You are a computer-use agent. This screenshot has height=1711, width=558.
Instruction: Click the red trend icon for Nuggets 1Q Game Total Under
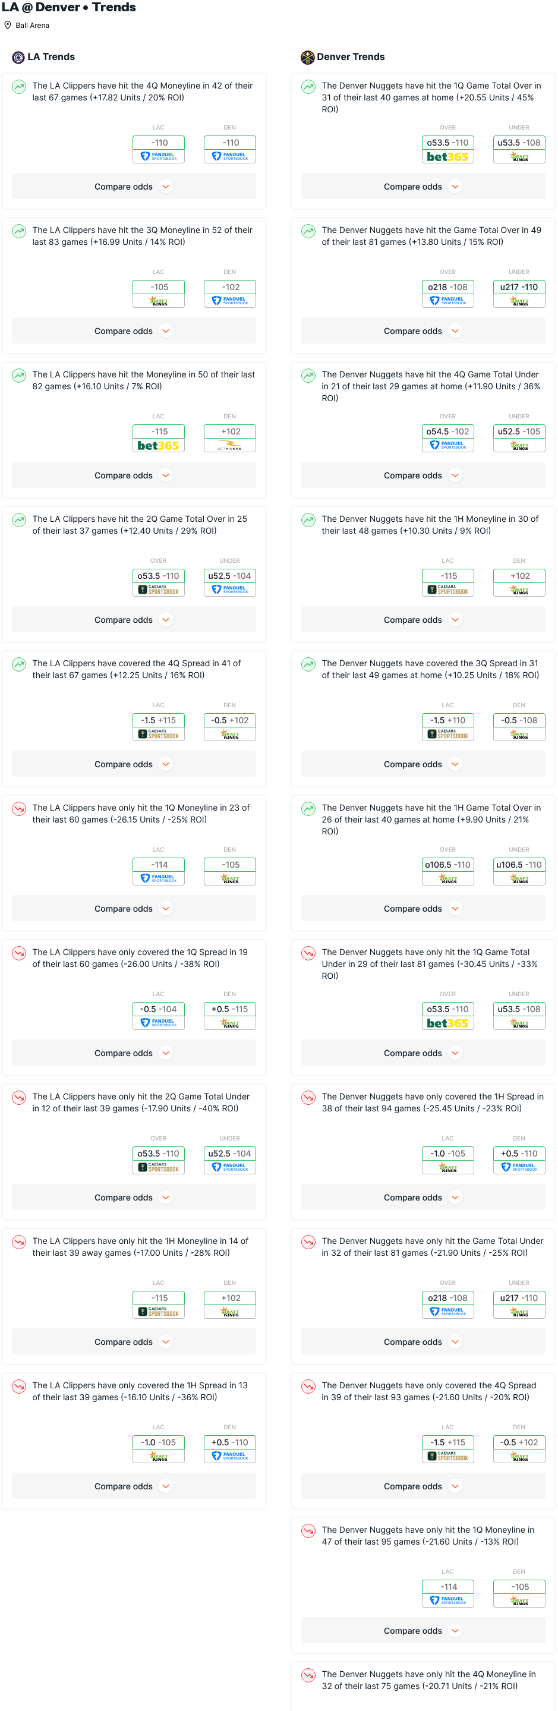[x=308, y=953]
